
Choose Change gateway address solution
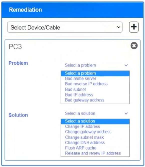point(95,132)
